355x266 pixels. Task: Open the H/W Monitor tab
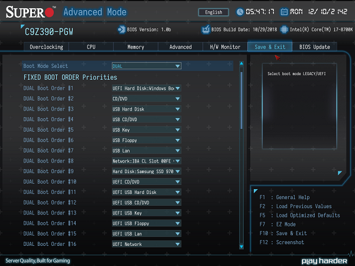point(225,47)
